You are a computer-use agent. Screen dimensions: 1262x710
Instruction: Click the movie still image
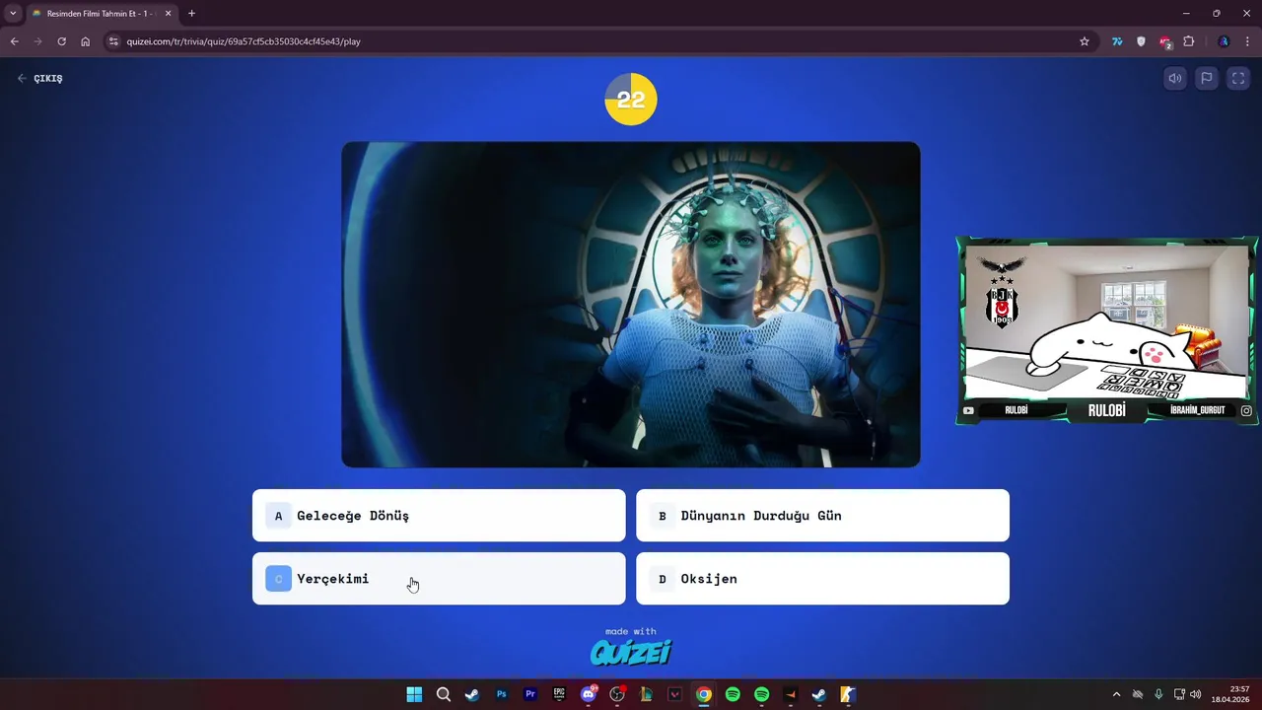point(631,305)
